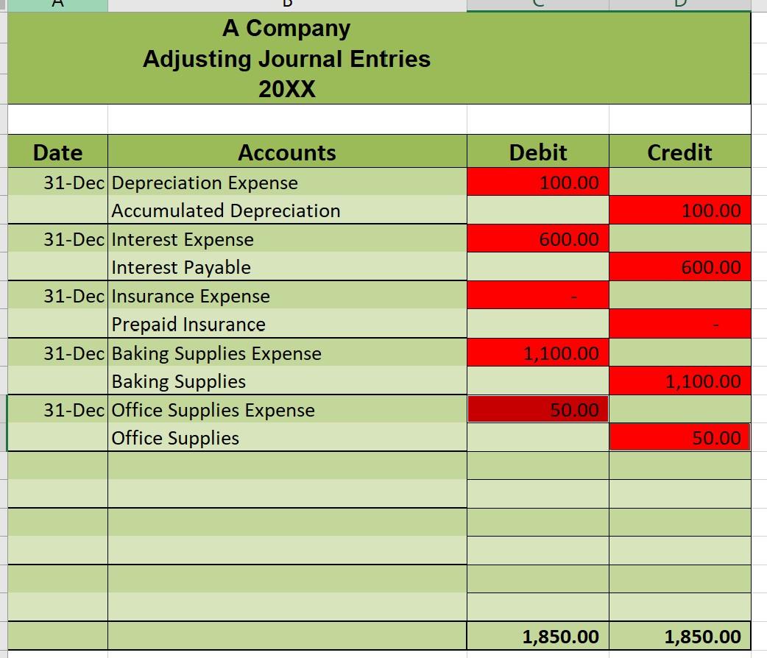
Task: Click the Insurance Expense dash debit cell
Action: coord(538,296)
